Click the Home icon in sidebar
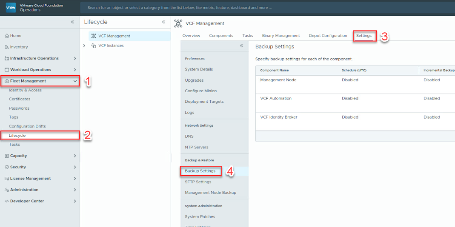The image size is (455, 227). click(6, 36)
